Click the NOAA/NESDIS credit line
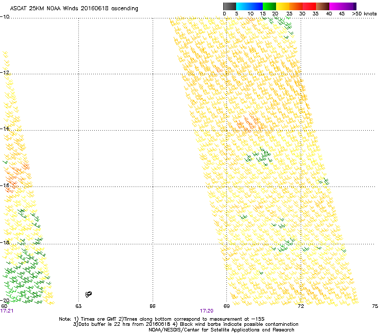The image size is (379, 333). (x=221, y=330)
